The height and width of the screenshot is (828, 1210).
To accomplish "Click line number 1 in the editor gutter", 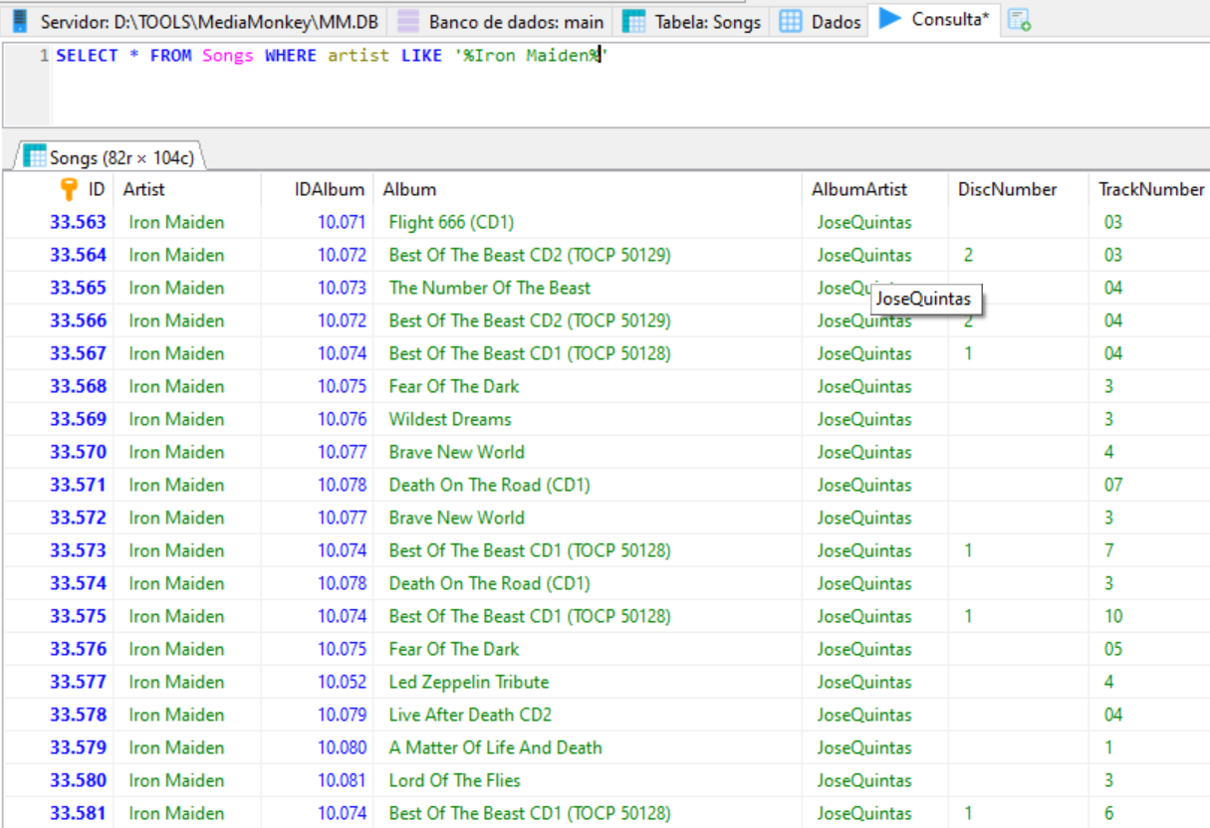I will (x=43, y=56).
